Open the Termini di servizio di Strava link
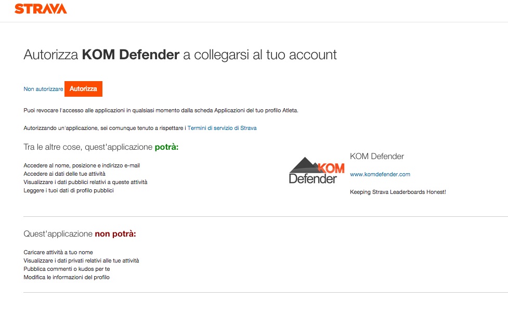 222,128
